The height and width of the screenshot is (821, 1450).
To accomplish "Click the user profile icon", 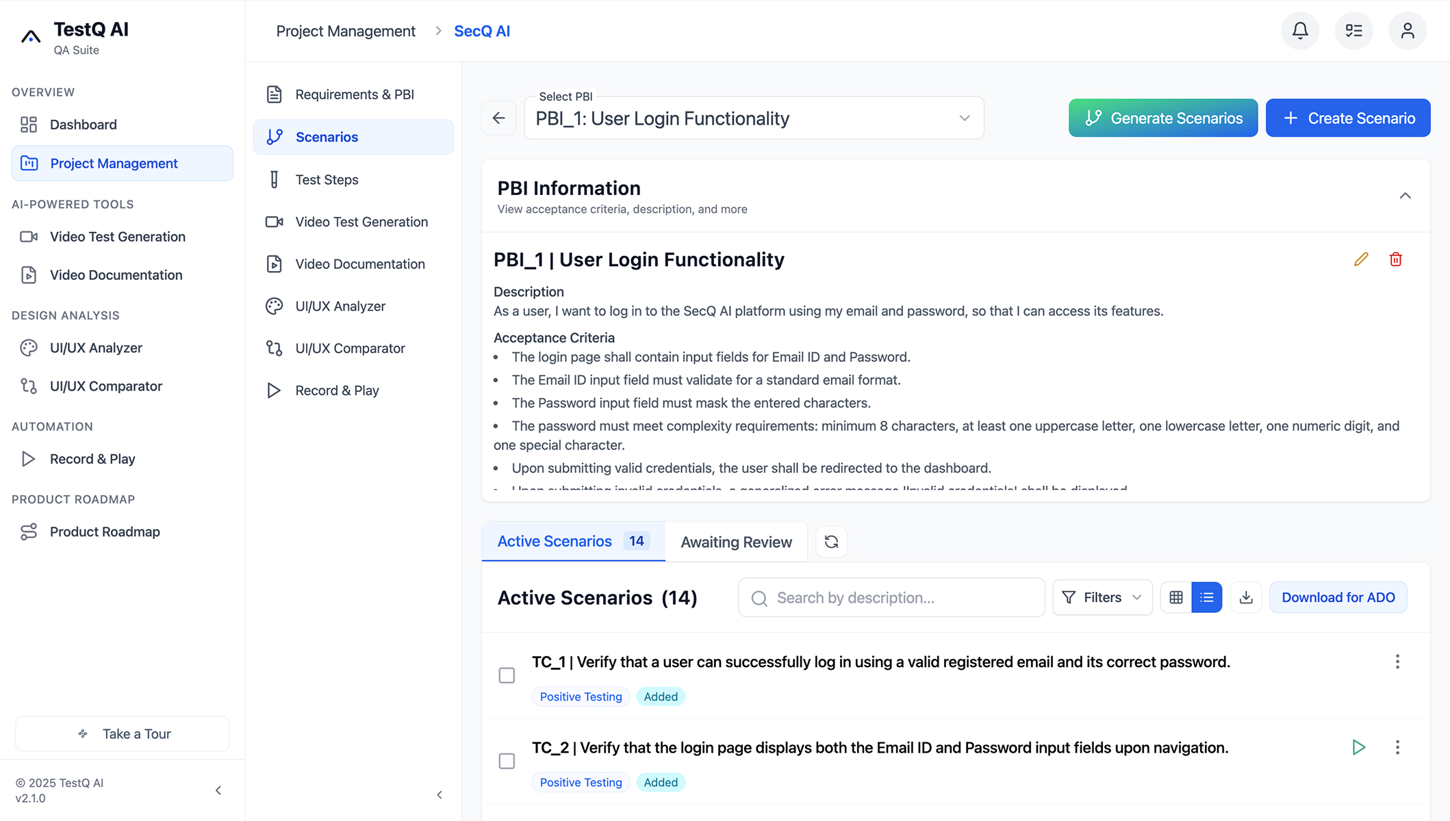I will pos(1407,31).
